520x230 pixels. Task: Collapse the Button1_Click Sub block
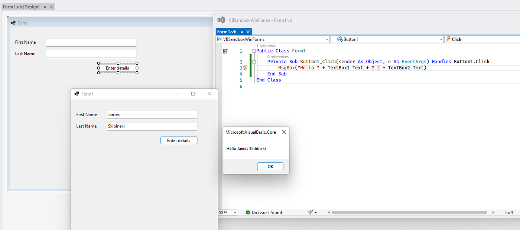254,62
